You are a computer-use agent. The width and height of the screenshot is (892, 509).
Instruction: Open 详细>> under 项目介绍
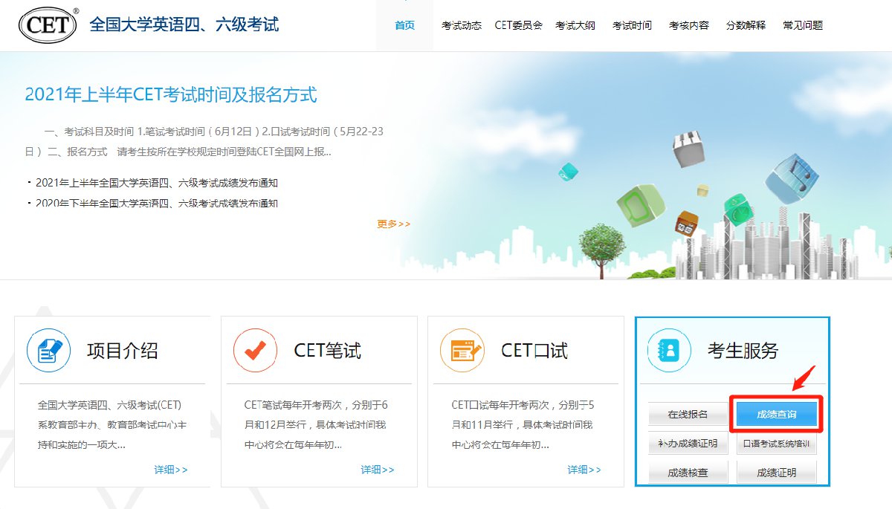point(171,470)
